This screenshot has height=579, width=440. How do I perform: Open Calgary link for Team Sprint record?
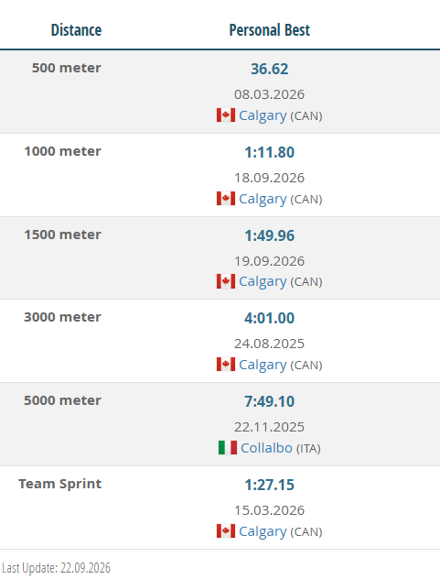coord(263,532)
